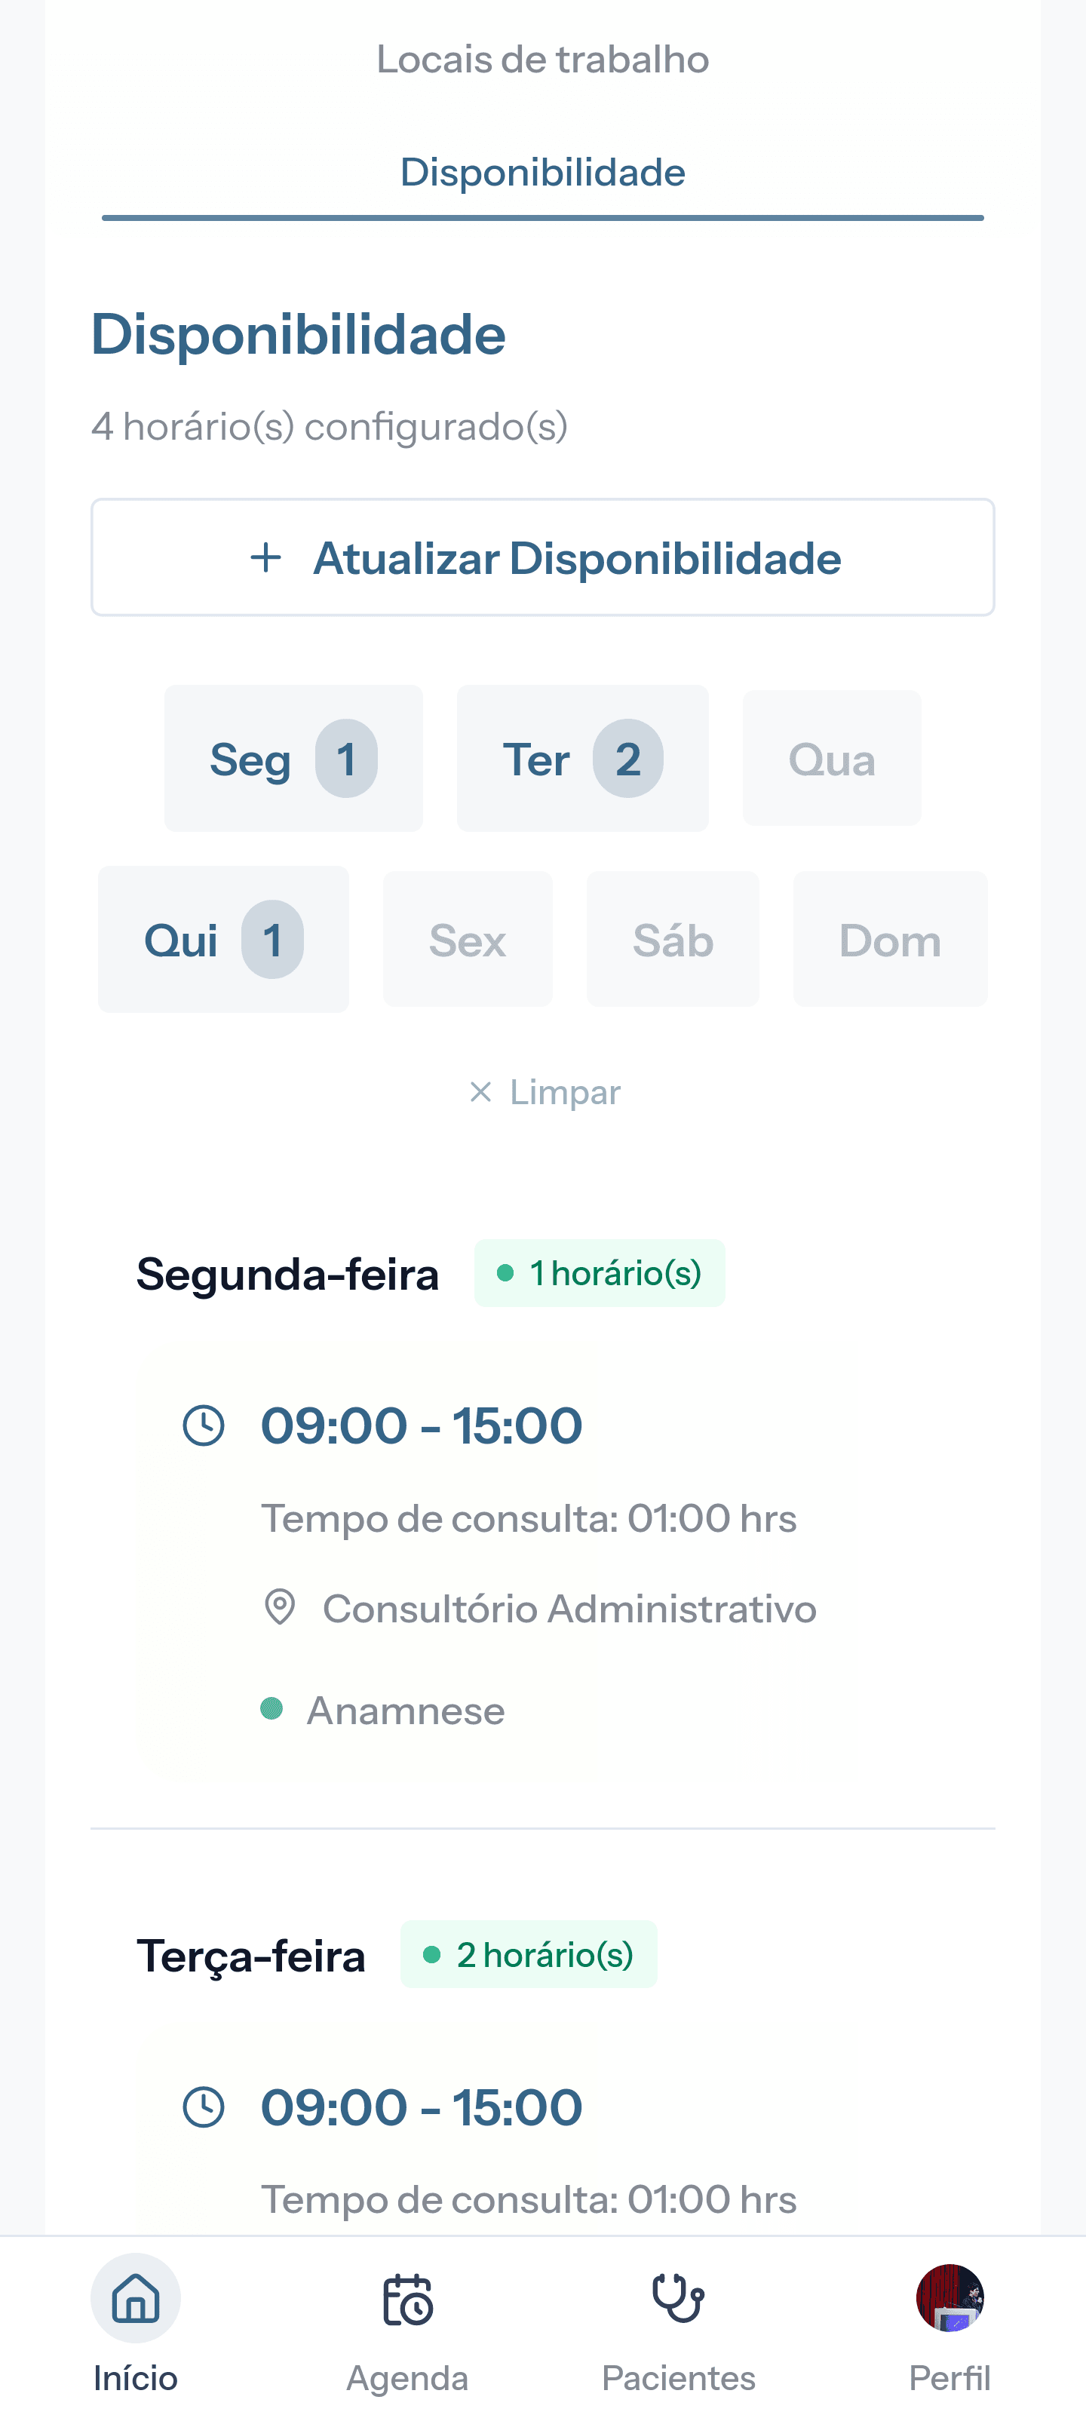1086x2415 pixels.
Task: Click the plus icon in Atualizar Disponibilidade
Action: pyautogui.click(x=266, y=558)
